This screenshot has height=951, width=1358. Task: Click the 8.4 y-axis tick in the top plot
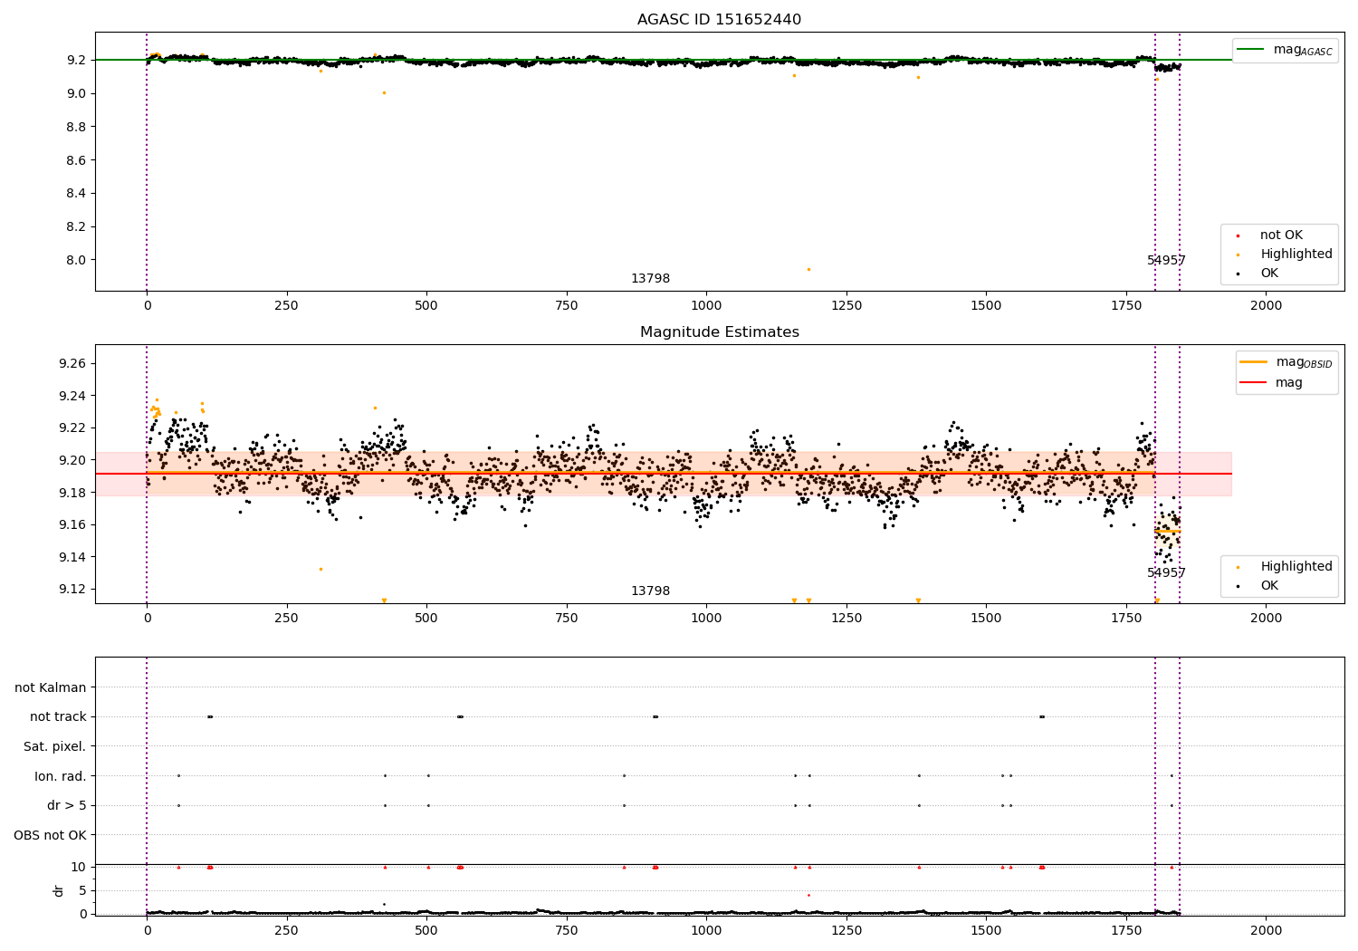tap(76, 193)
